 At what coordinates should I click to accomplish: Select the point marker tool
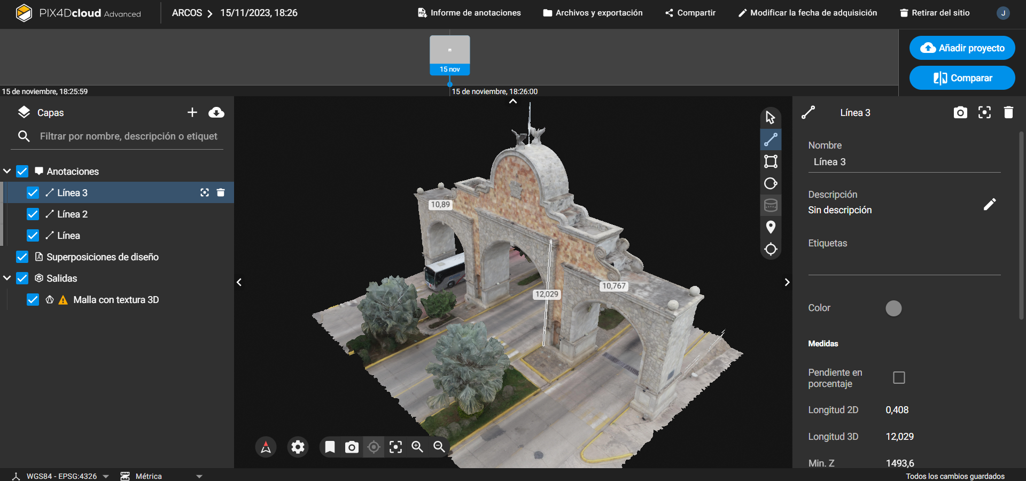click(771, 227)
